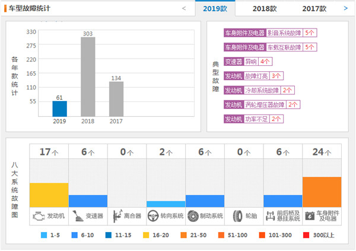The width and height of the screenshot is (356, 251).
Task: Click the blue 前后桥及悬挂系统 fault bar
Action: click(x=283, y=201)
